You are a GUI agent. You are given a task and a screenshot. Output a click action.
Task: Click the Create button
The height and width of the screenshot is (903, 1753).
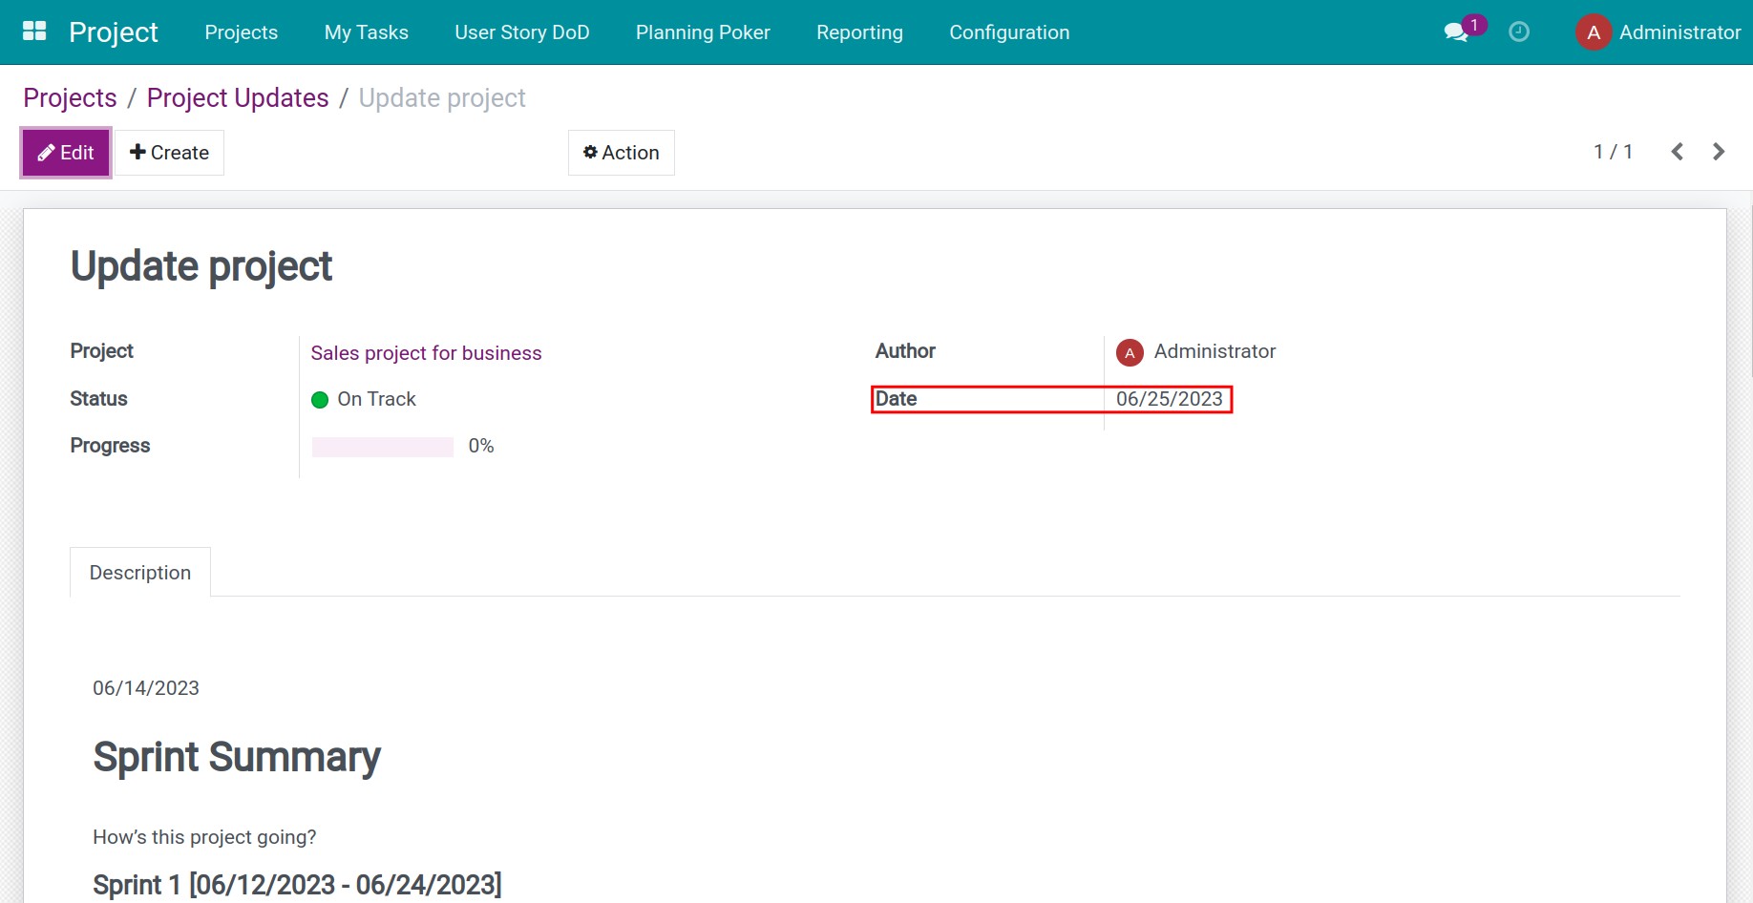click(169, 152)
